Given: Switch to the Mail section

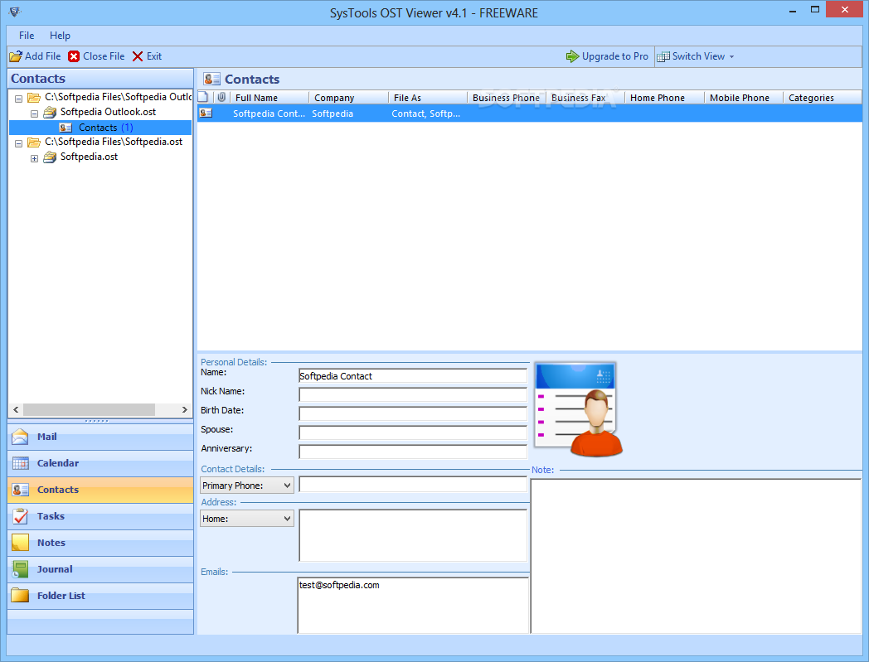Looking at the screenshot, I should click(x=100, y=437).
